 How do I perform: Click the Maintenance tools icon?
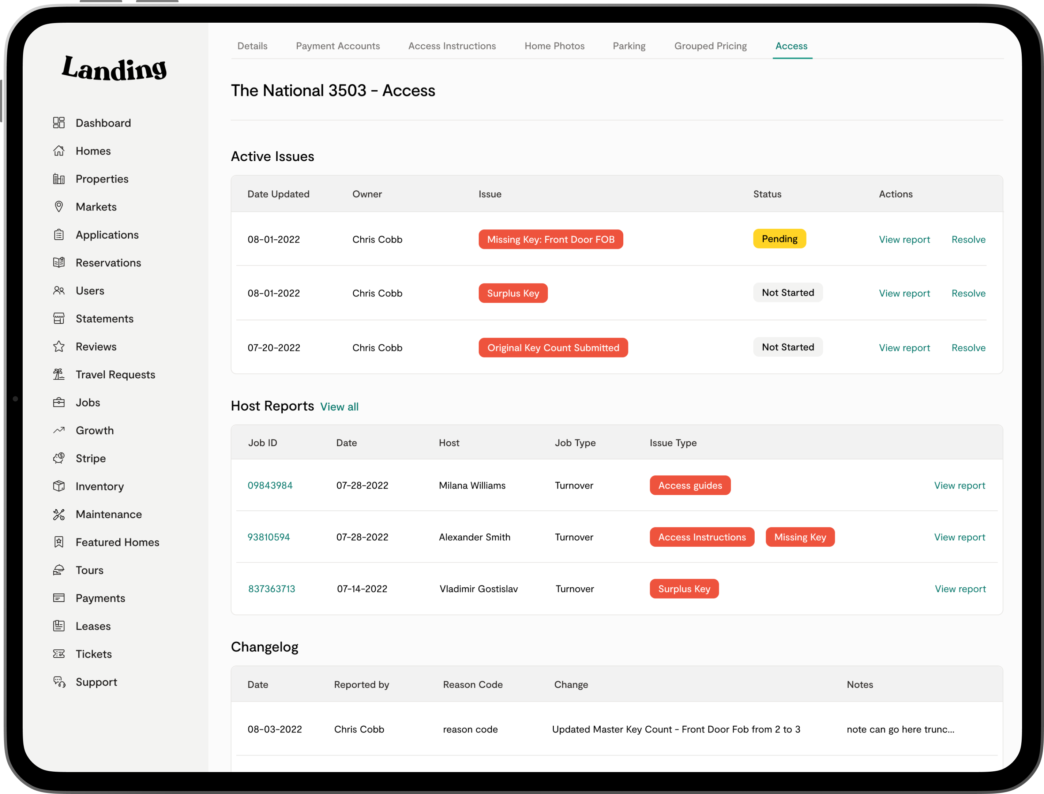pos(59,514)
